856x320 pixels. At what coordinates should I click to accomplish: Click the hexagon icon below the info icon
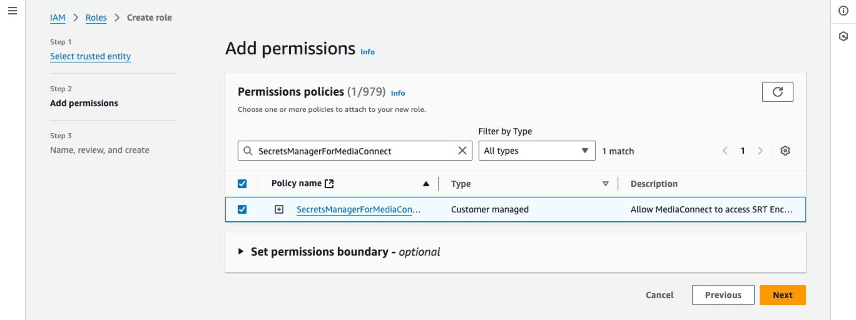pyautogui.click(x=843, y=36)
